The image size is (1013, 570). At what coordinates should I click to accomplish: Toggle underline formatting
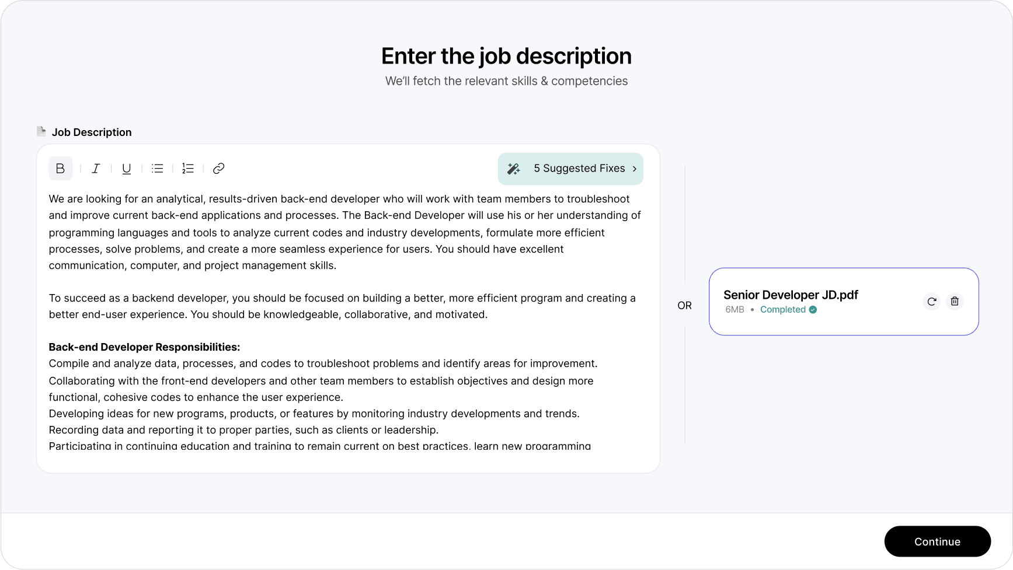(x=126, y=169)
